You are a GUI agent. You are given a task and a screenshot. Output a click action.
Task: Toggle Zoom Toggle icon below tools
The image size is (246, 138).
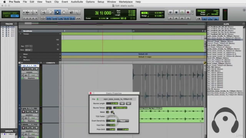43,18
